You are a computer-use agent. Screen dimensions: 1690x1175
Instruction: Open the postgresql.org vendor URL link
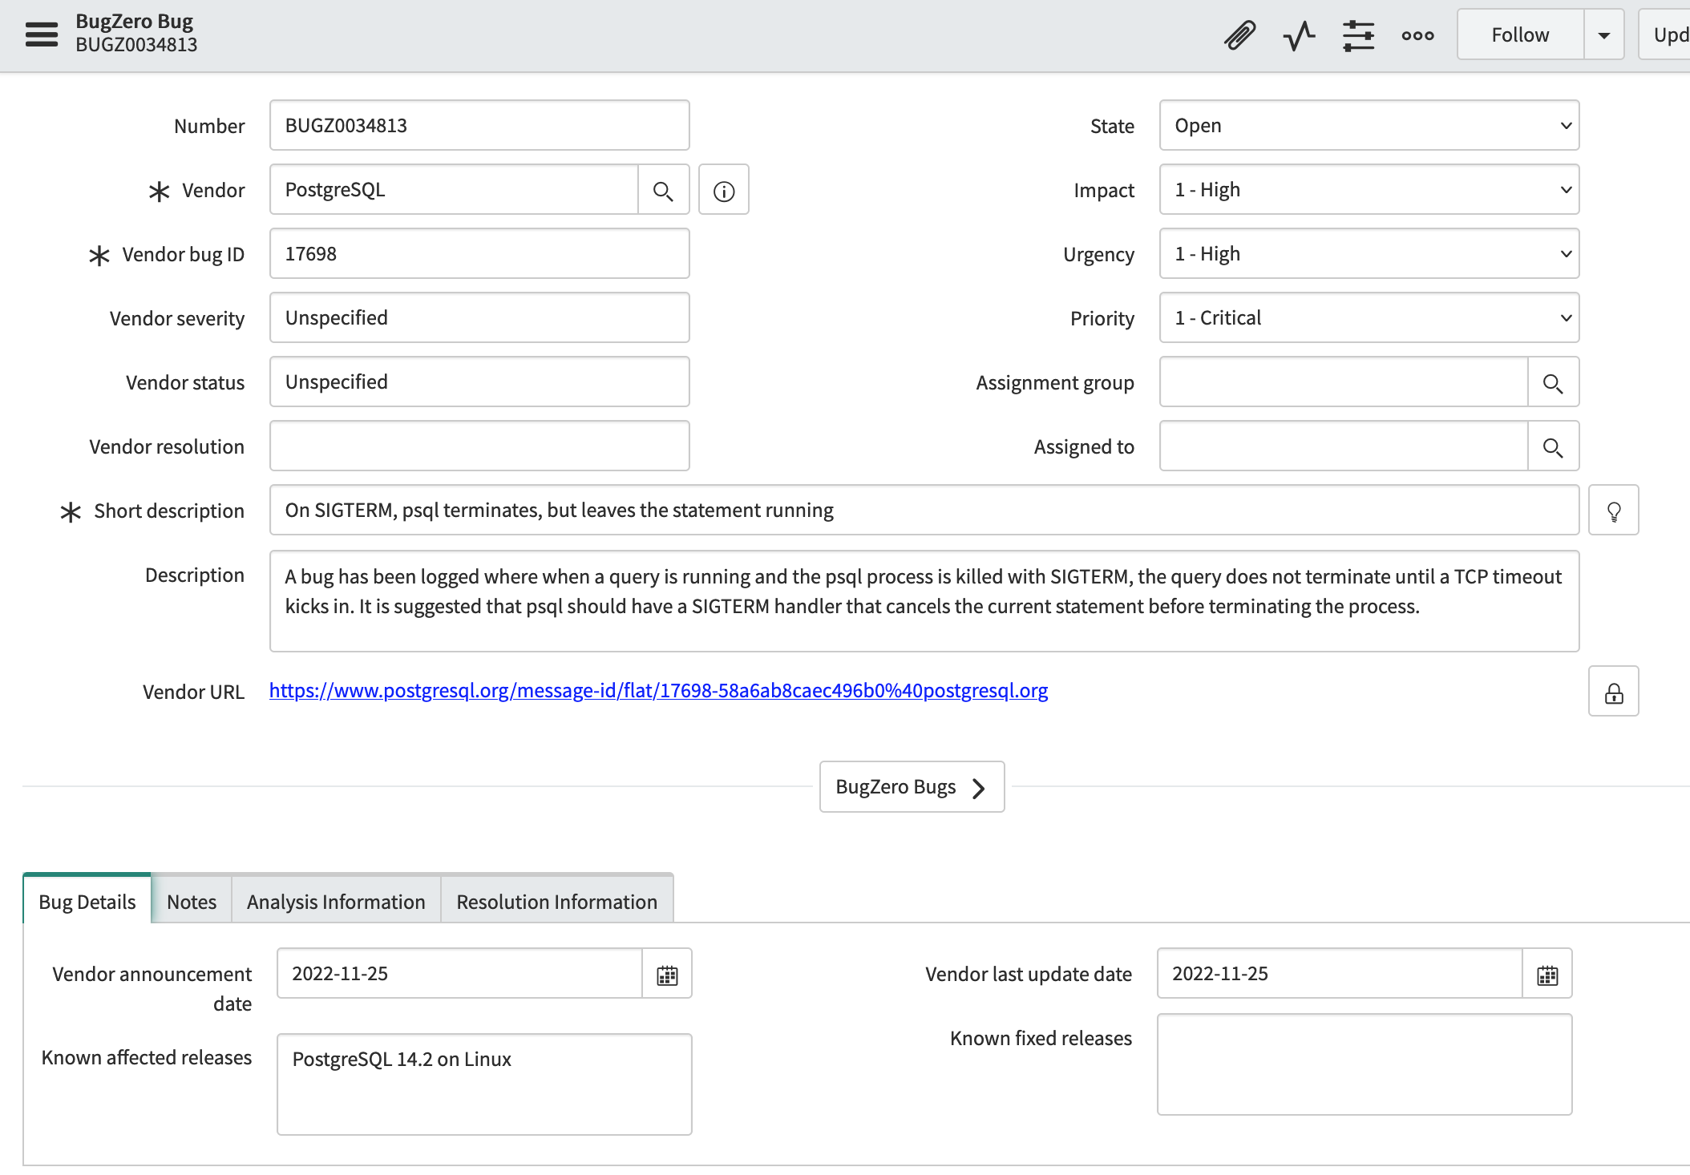coord(658,691)
